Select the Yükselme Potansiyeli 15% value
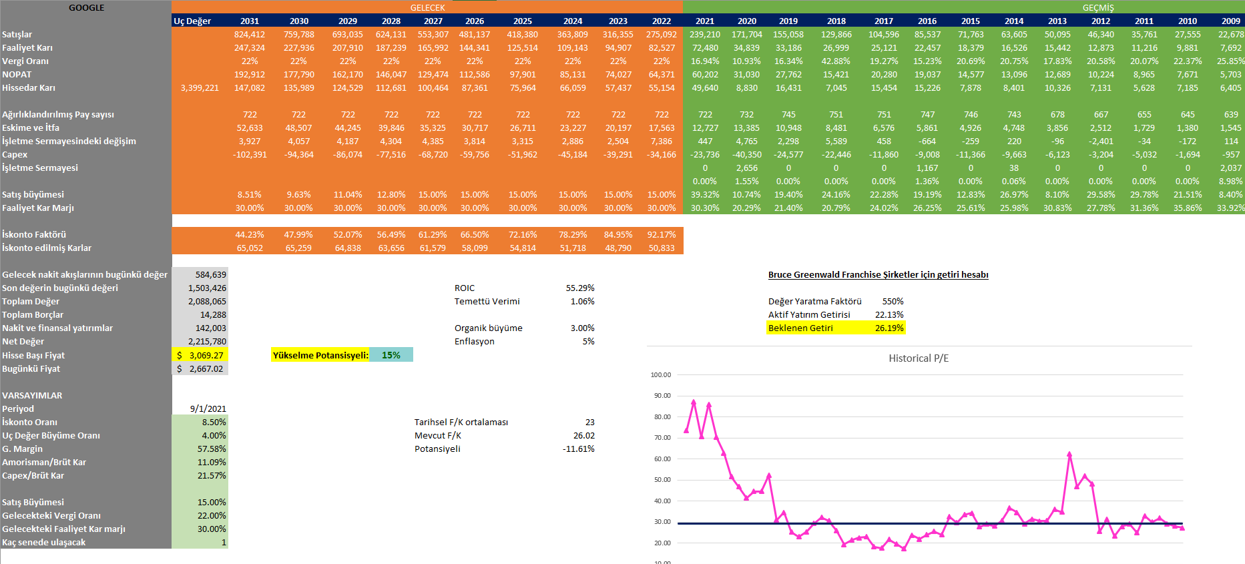 pos(391,355)
